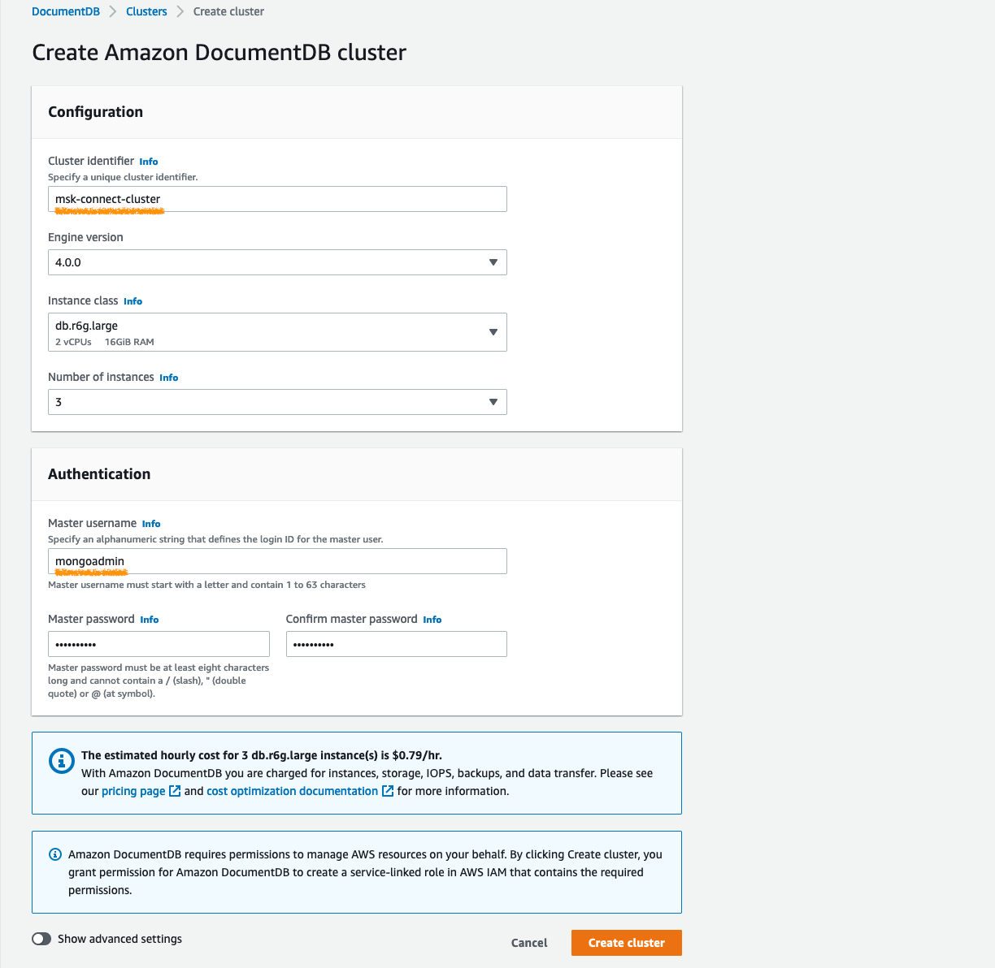Screen dimensions: 995x968
Task: Open the Number of instances dropdown
Action: click(277, 402)
